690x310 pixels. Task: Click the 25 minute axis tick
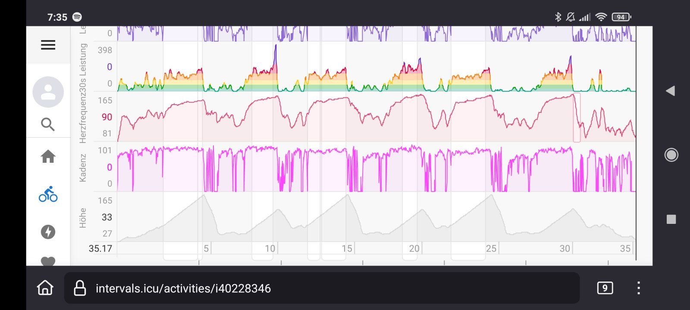click(491, 248)
